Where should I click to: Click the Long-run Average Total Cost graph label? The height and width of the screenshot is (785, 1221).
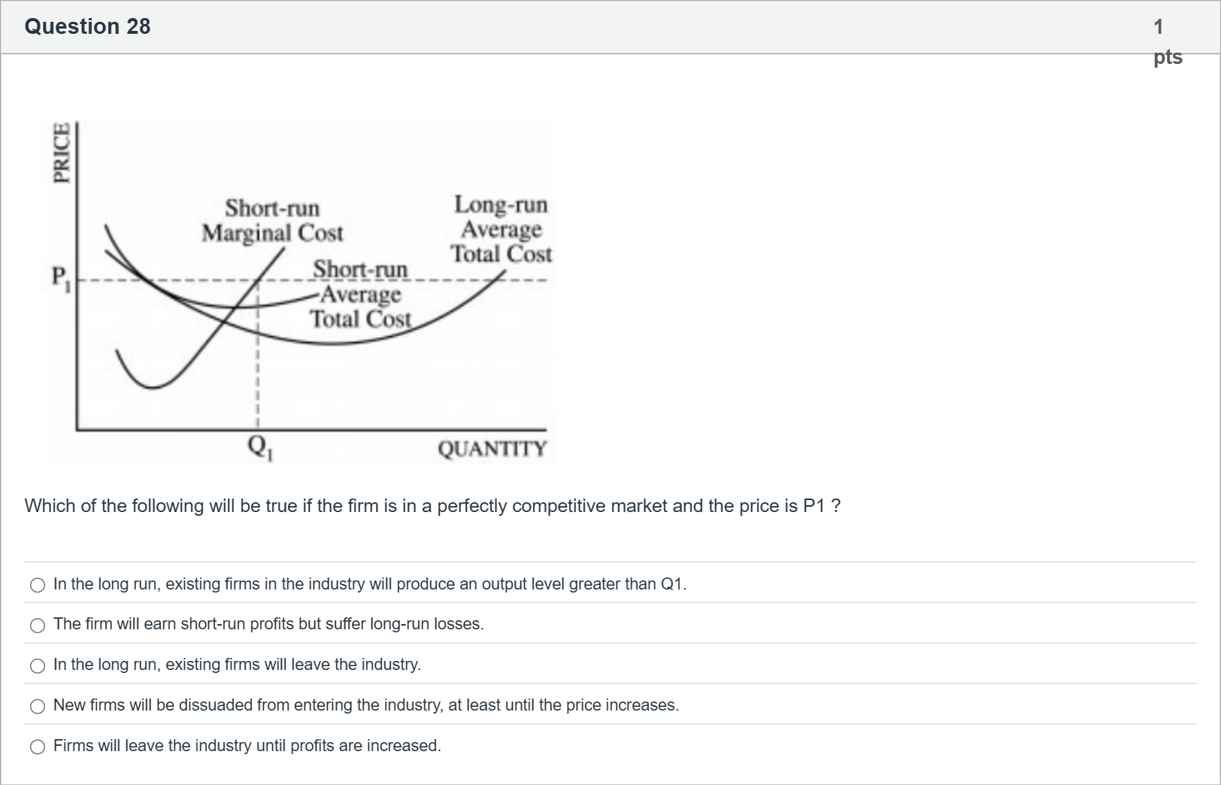click(501, 229)
